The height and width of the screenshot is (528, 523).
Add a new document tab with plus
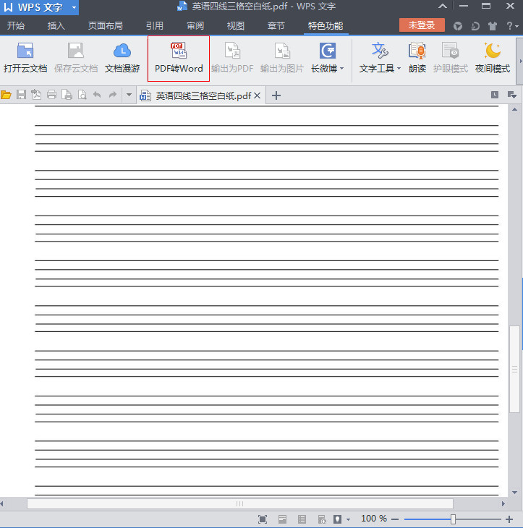click(x=276, y=95)
